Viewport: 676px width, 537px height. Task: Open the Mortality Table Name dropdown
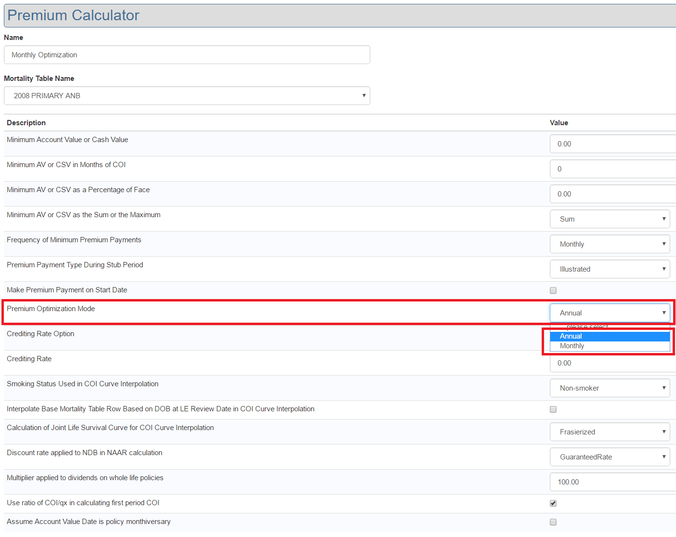click(187, 96)
